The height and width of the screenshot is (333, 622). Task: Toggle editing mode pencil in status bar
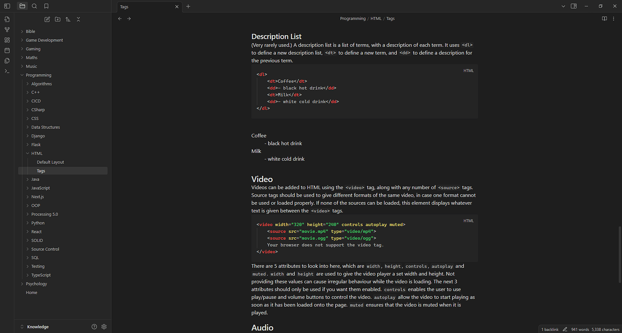pos(565,329)
